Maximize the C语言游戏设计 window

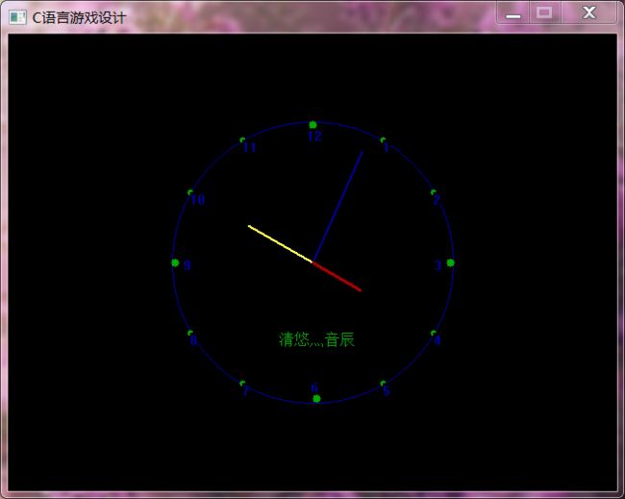click(x=544, y=12)
